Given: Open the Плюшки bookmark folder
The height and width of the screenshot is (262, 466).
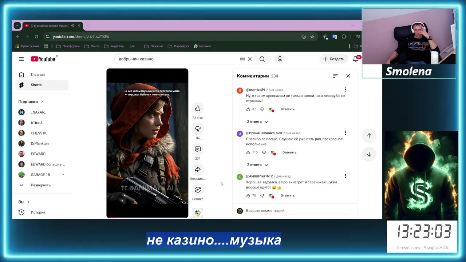Looking at the screenshot, I should (x=154, y=46).
